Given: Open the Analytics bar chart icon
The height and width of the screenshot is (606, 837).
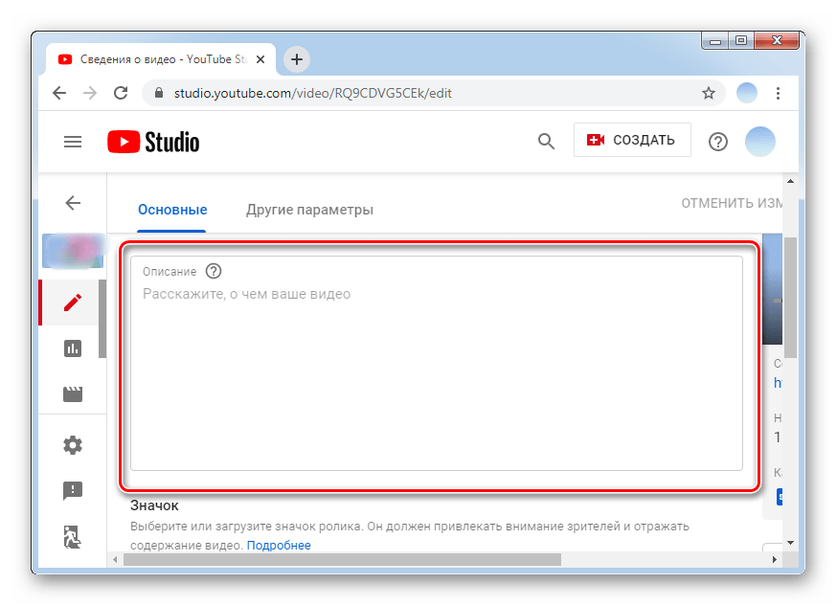Looking at the screenshot, I should point(73,348).
